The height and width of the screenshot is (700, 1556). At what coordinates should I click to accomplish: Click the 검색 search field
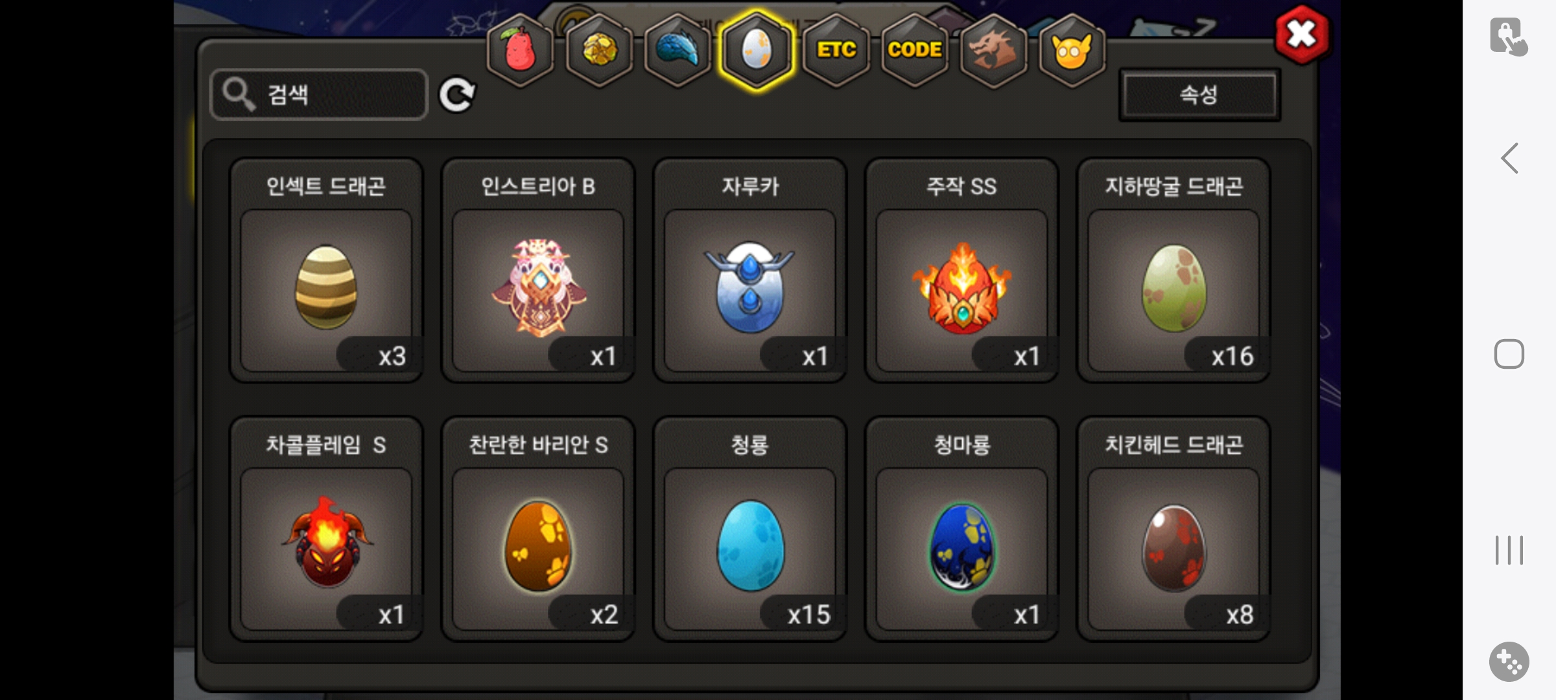[319, 95]
